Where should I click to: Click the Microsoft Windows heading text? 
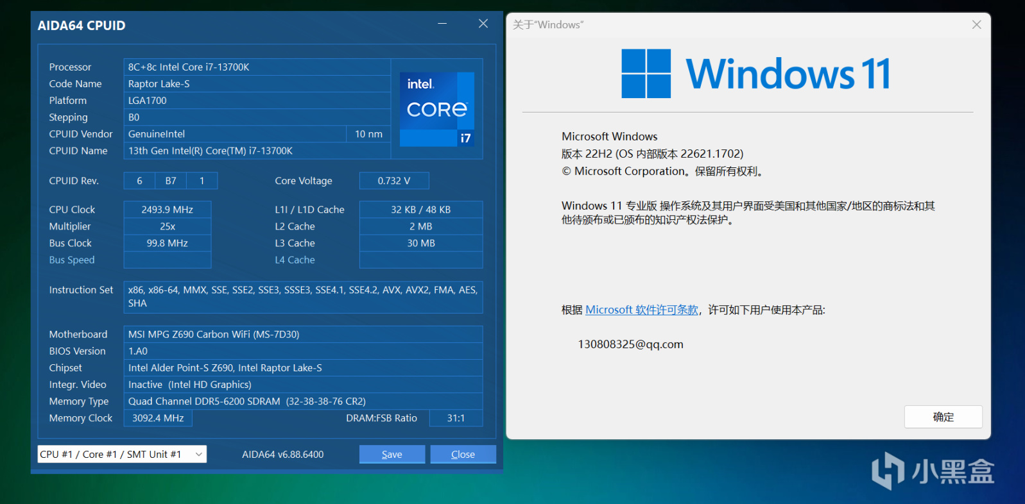click(x=610, y=137)
